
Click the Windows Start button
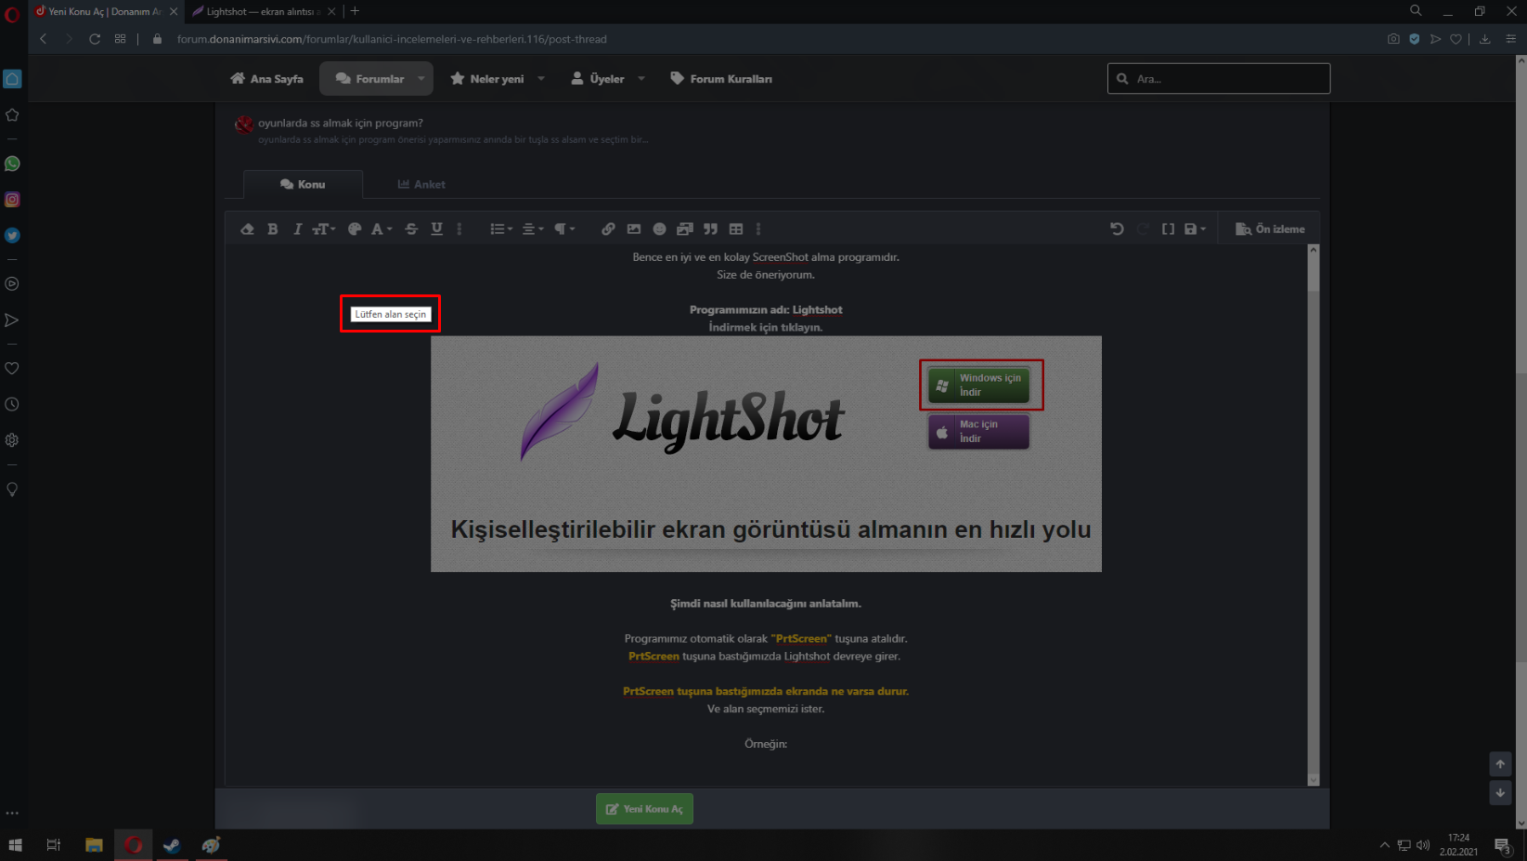(x=15, y=845)
